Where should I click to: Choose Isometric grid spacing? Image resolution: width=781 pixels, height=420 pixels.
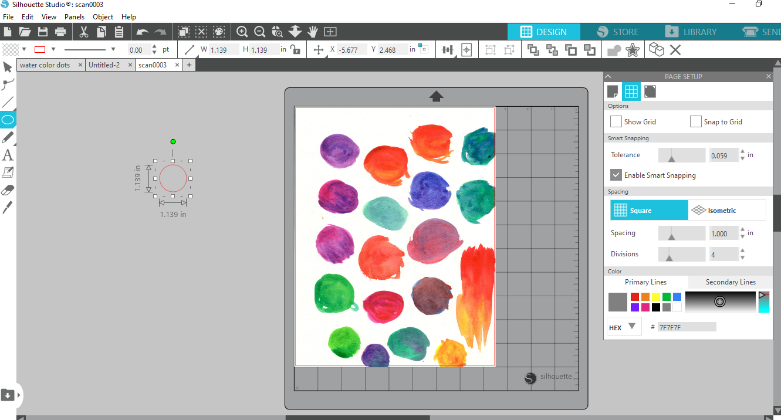click(x=726, y=210)
